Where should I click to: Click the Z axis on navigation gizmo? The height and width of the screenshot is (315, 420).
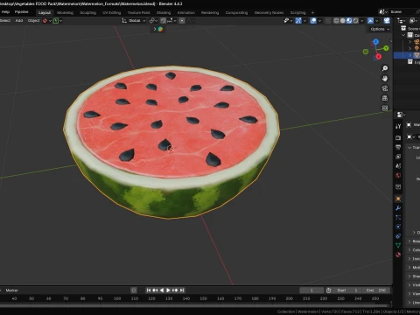point(375,42)
